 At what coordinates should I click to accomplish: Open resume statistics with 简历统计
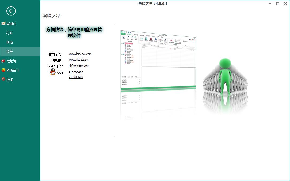point(12,70)
